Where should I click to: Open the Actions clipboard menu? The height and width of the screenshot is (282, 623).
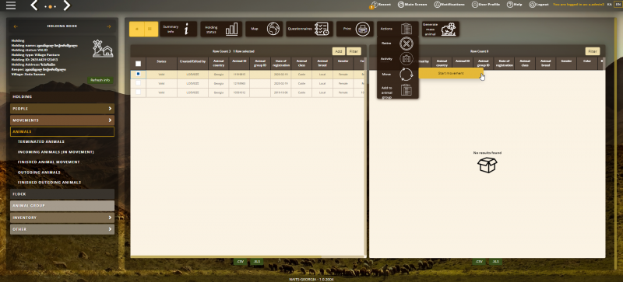(398, 29)
